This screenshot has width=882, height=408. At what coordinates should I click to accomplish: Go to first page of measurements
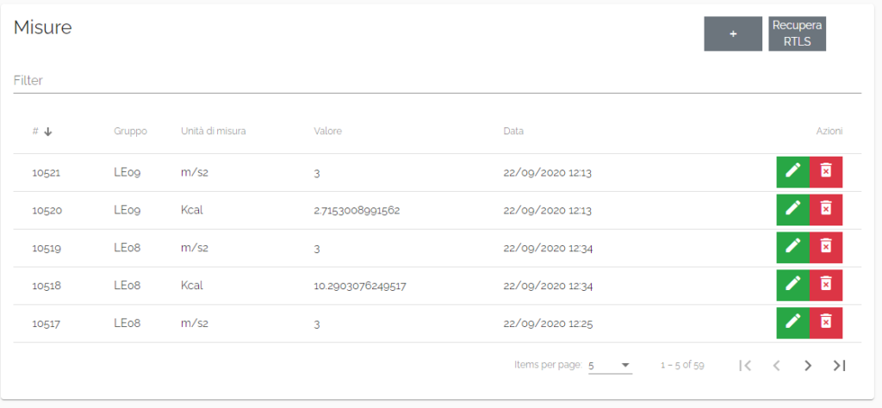point(746,366)
